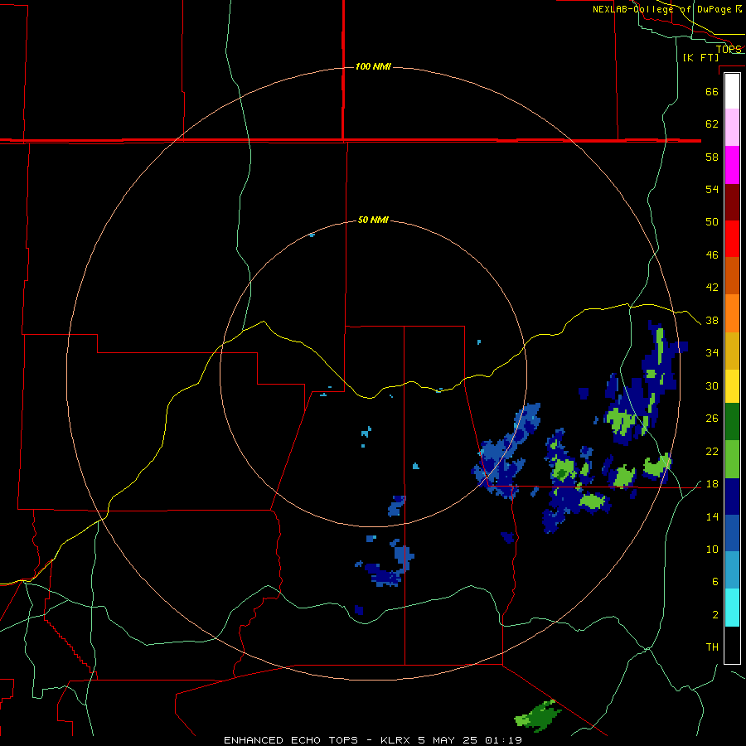Pick the cyan legend swatch
The width and height of the screenshot is (746, 746).
click(x=732, y=608)
